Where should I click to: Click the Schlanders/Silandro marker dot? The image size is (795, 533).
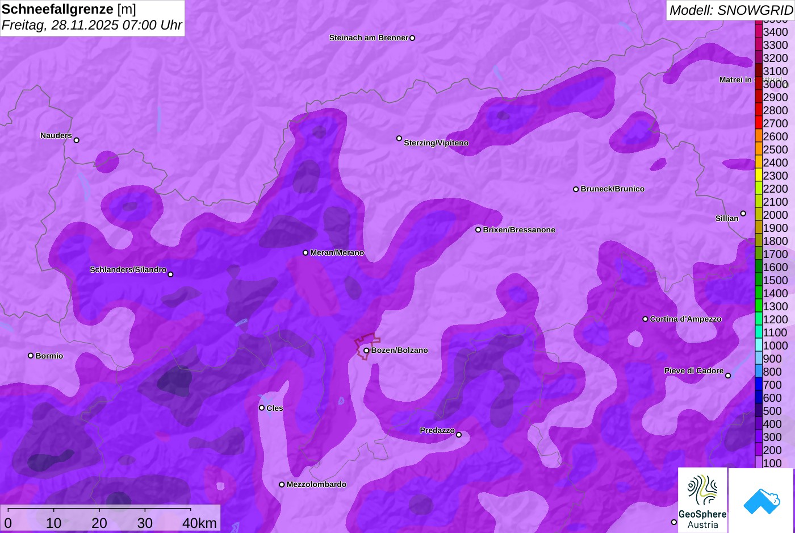(x=170, y=274)
